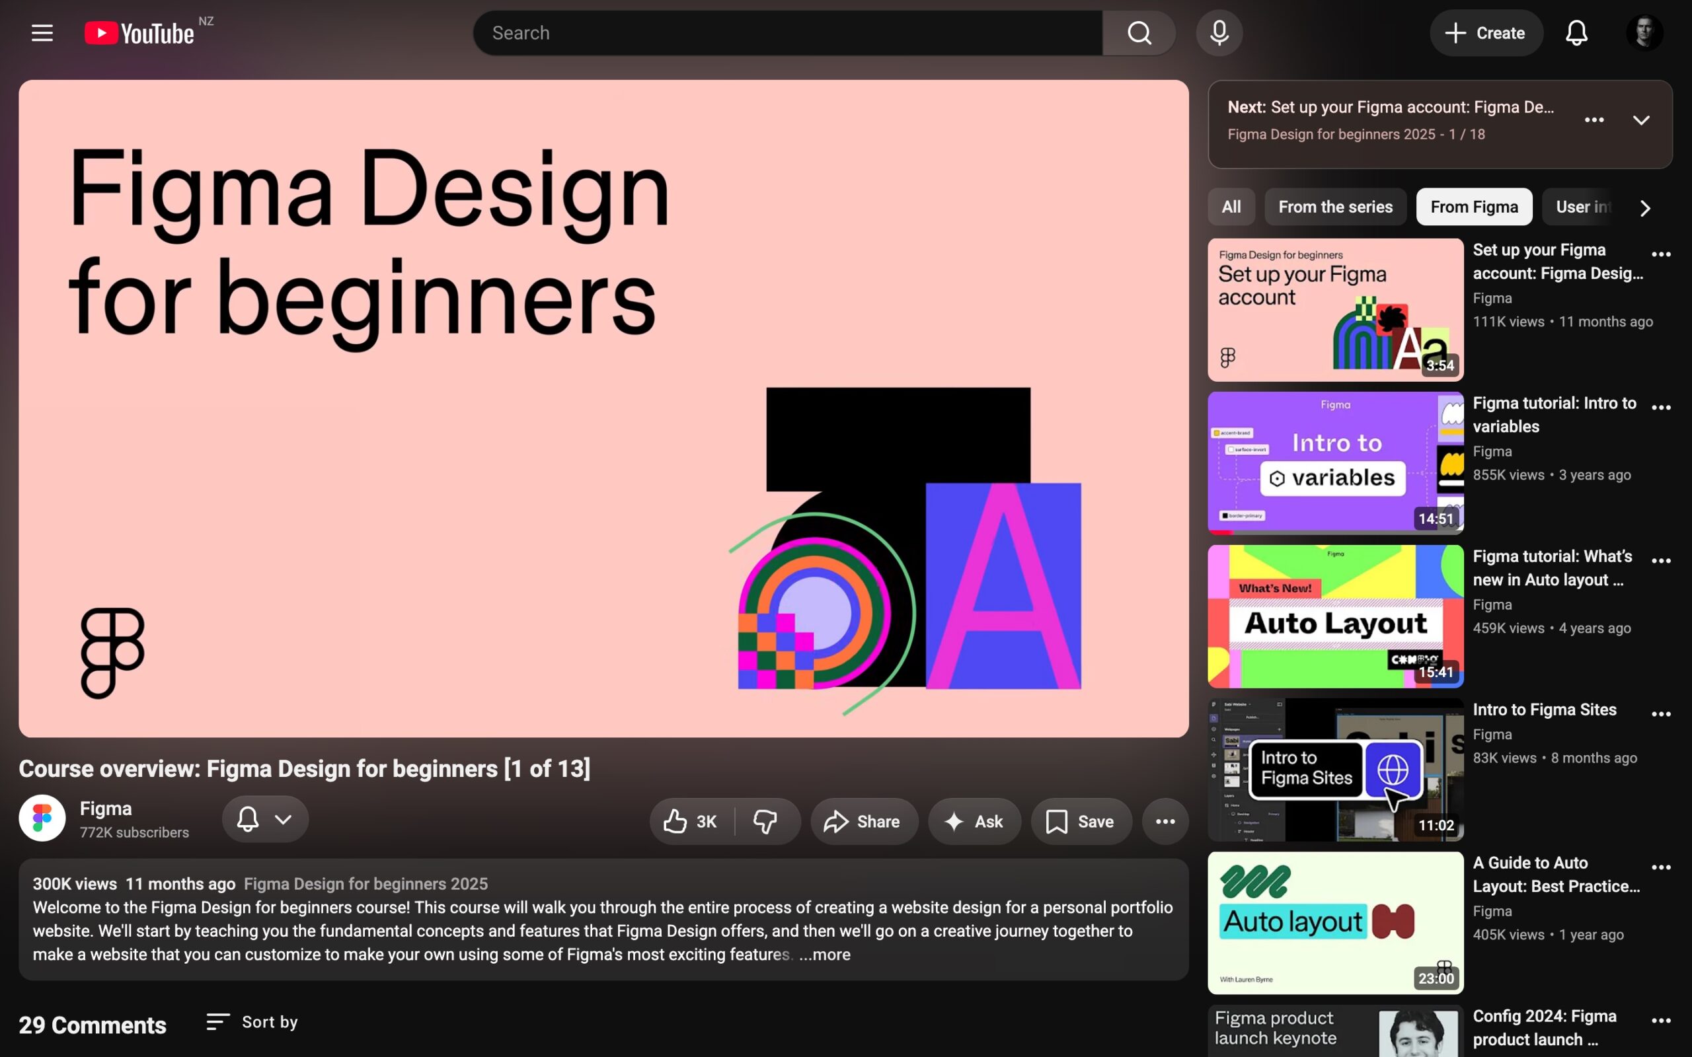Dislike the video with thumbs down
1692x1057 pixels.
766,821
